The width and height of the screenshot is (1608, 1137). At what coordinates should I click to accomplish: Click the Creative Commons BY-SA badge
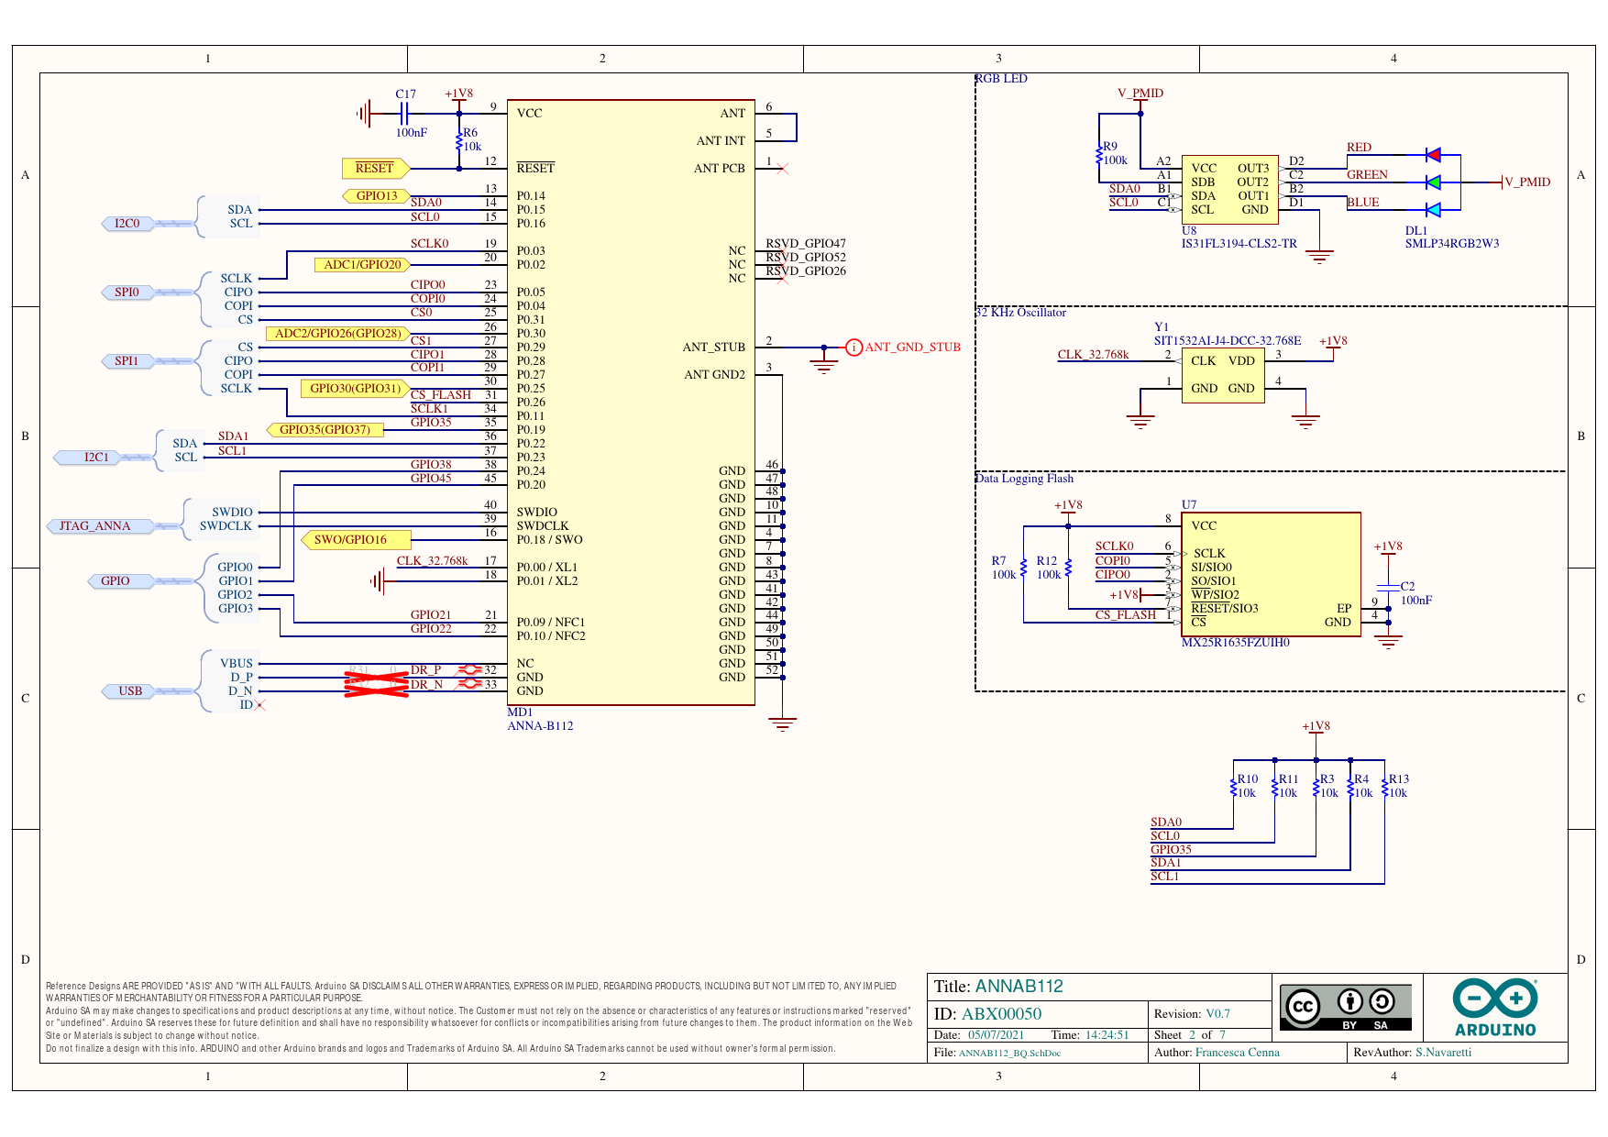pyautogui.click(x=1345, y=1008)
